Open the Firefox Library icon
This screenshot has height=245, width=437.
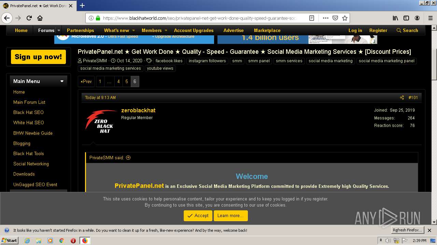coord(395,18)
